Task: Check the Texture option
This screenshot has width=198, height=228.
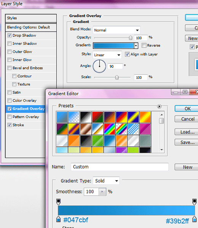Action: click(14, 84)
